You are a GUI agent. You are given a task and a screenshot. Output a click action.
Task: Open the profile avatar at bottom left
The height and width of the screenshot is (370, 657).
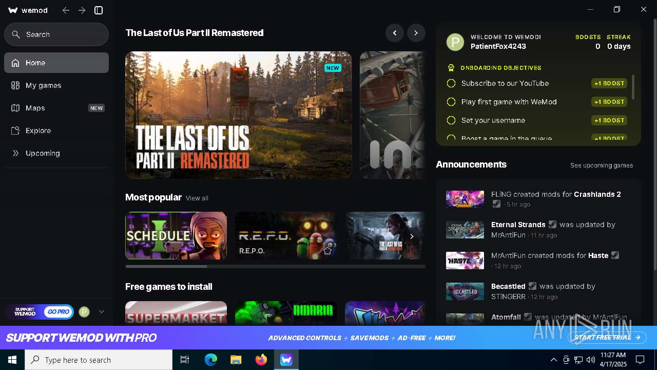[x=84, y=312]
